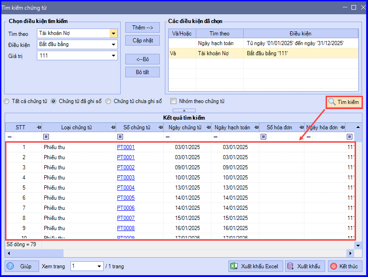
Task: Open Ngày hạch toán filter operator icon
Action: coord(216,137)
